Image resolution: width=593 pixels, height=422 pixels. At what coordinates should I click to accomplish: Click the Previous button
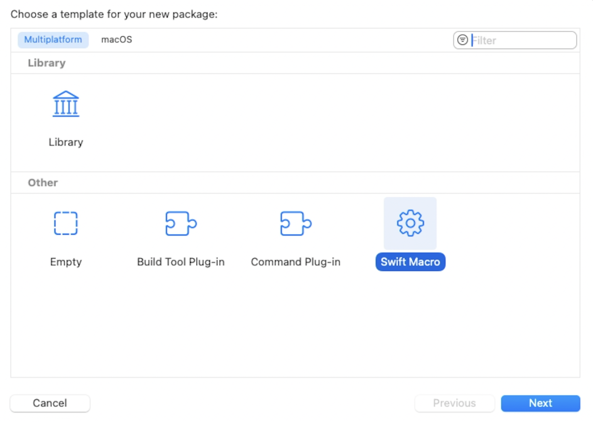coord(454,403)
